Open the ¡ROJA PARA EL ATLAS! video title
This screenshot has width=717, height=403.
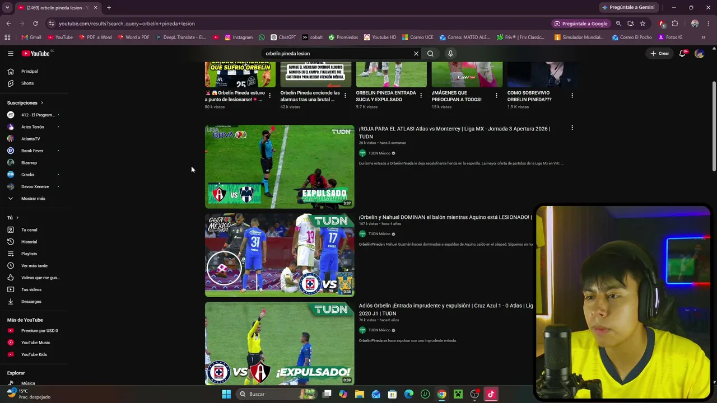click(454, 133)
